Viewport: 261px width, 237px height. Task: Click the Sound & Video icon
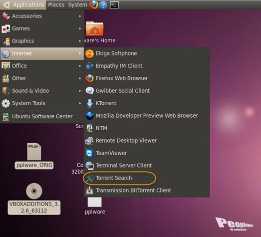tap(6, 91)
